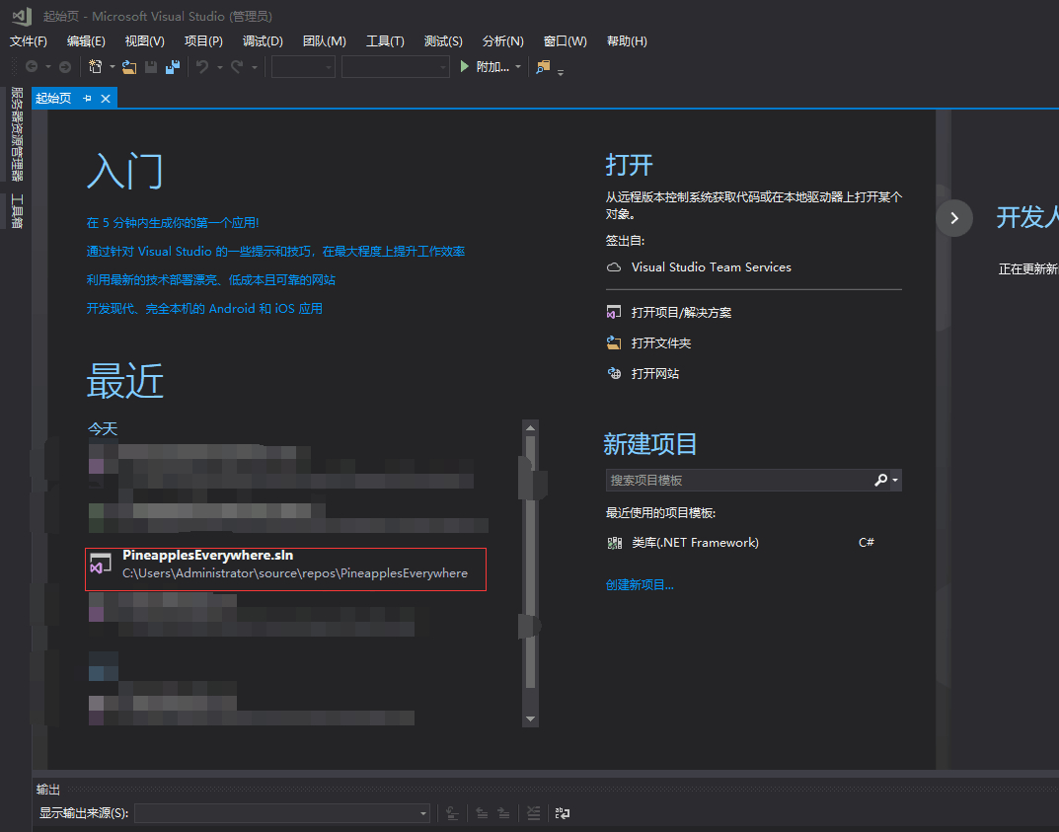This screenshot has width=1059, height=832.
Task: Toggle Word Wrap in the Output toolbar
Action: point(563,813)
